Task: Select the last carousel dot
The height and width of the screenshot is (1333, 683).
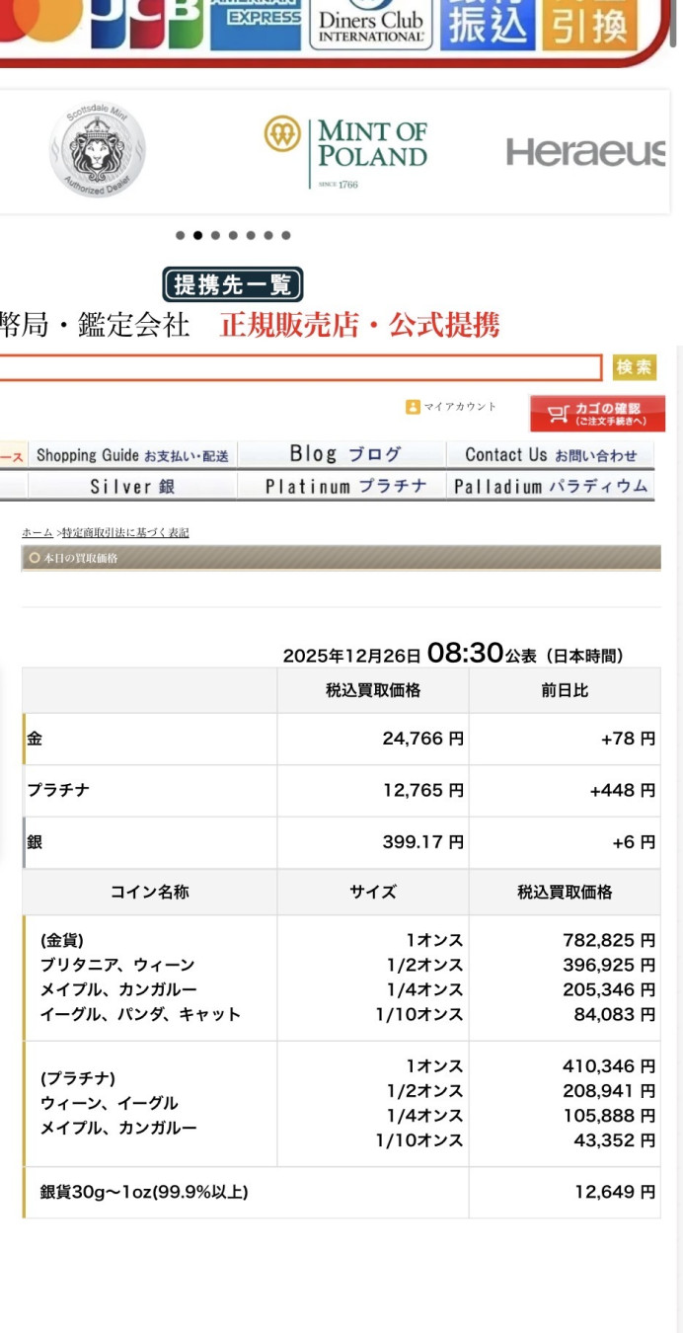Action: [286, 235]
